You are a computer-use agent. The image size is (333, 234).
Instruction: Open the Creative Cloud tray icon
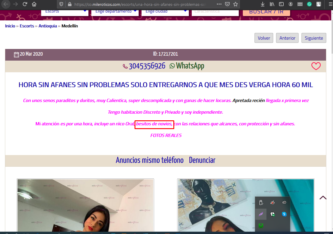pyautogui.click(x=284, y=203)
